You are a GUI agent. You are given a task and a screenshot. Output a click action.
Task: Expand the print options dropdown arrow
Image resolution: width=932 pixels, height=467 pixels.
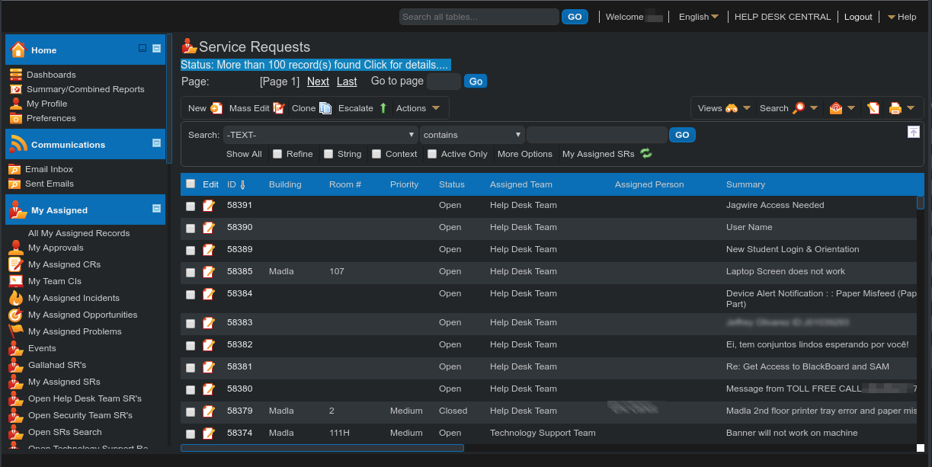click(x=911, y=108)
